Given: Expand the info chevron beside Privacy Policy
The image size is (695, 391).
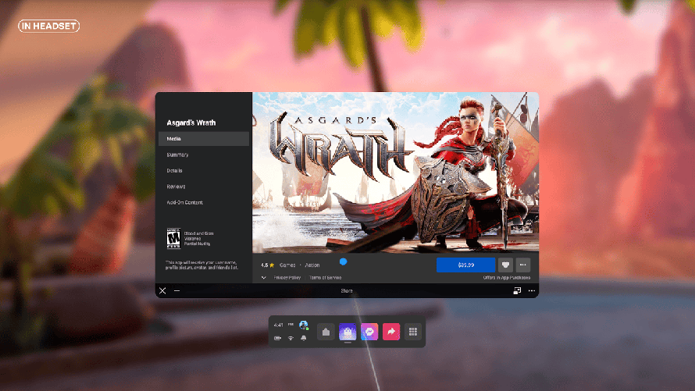Looking at the screenshot, I should click(x=264, y=277).
